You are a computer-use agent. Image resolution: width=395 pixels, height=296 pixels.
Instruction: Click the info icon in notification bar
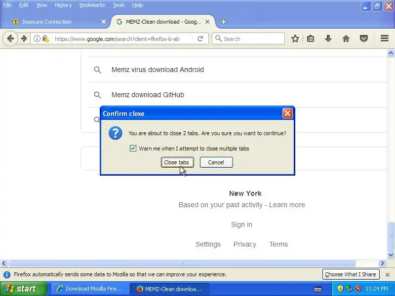coord(7,275)
